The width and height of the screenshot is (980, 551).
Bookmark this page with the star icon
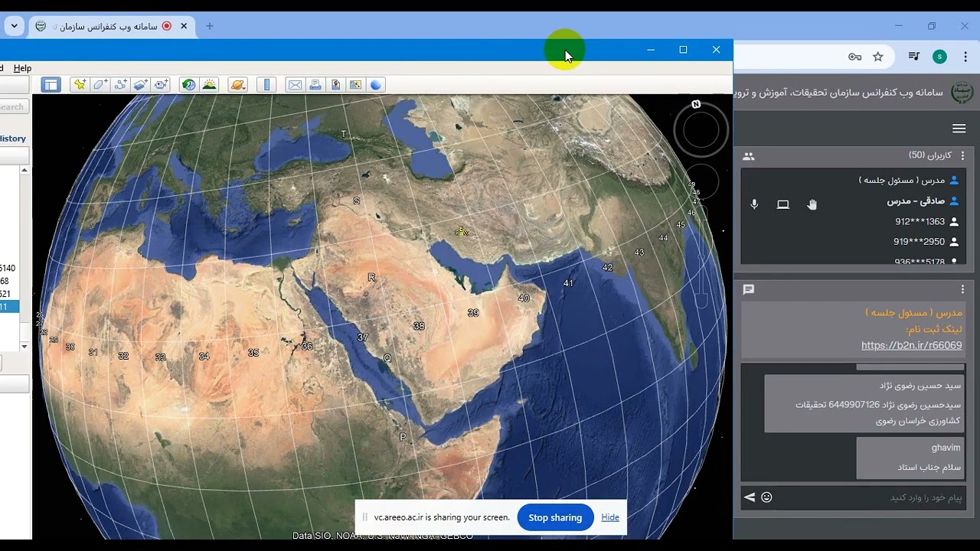click(878, 57)
